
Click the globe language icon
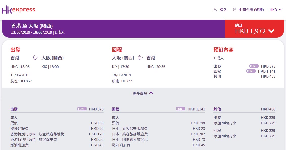(x=235, y=10)
